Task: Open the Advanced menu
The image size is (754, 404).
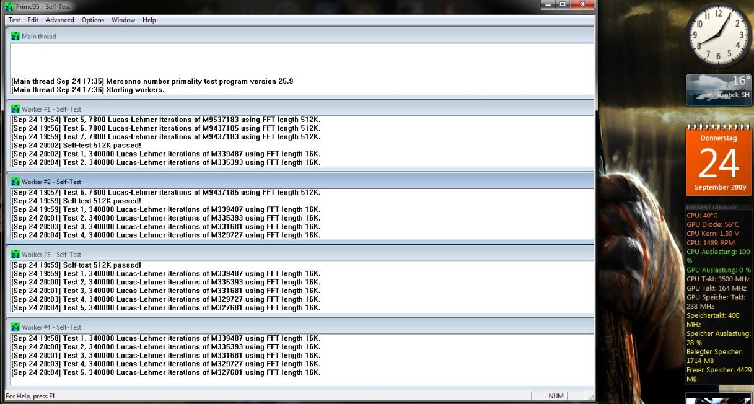Action: pos(60,20)
